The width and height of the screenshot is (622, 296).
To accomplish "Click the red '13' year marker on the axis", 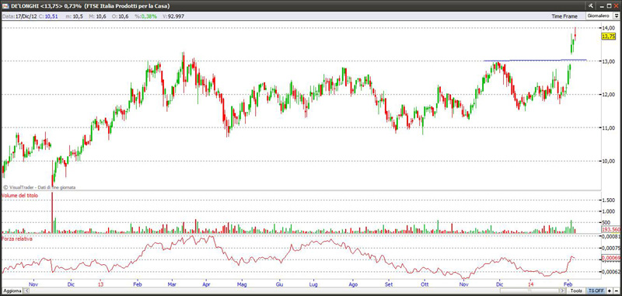I will (100, 284).
